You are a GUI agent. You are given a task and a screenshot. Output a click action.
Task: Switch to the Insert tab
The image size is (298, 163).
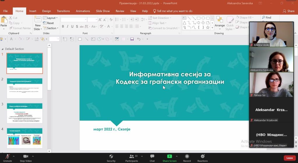pyautogui.click(x=33, y=11)
